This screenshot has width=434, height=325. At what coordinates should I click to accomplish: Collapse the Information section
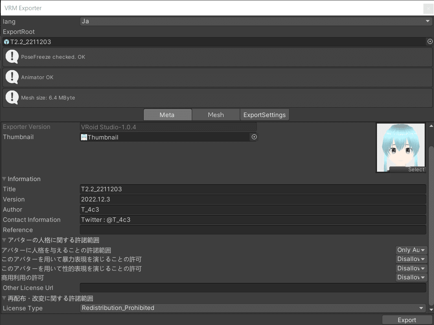click(4, 179)
